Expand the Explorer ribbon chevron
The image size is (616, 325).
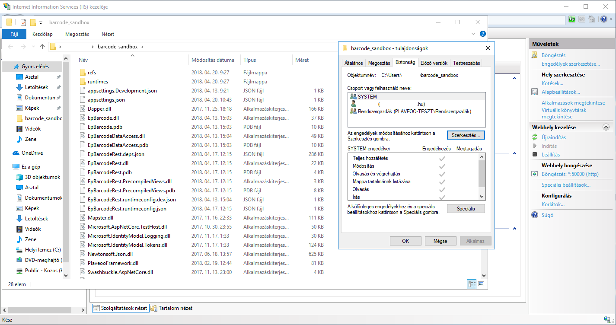[473, 34]
